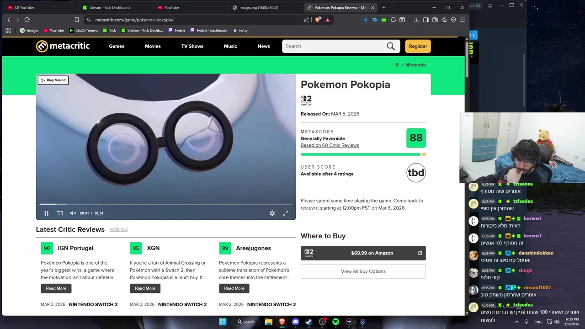
Task: Open the bookmarks apps grid icon
Action: coord(8,30)
